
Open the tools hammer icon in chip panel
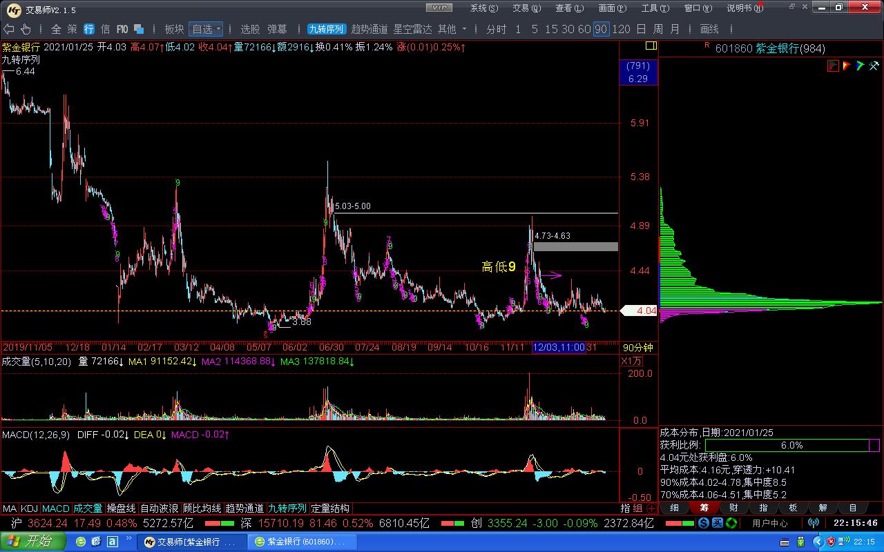point(873,66)
